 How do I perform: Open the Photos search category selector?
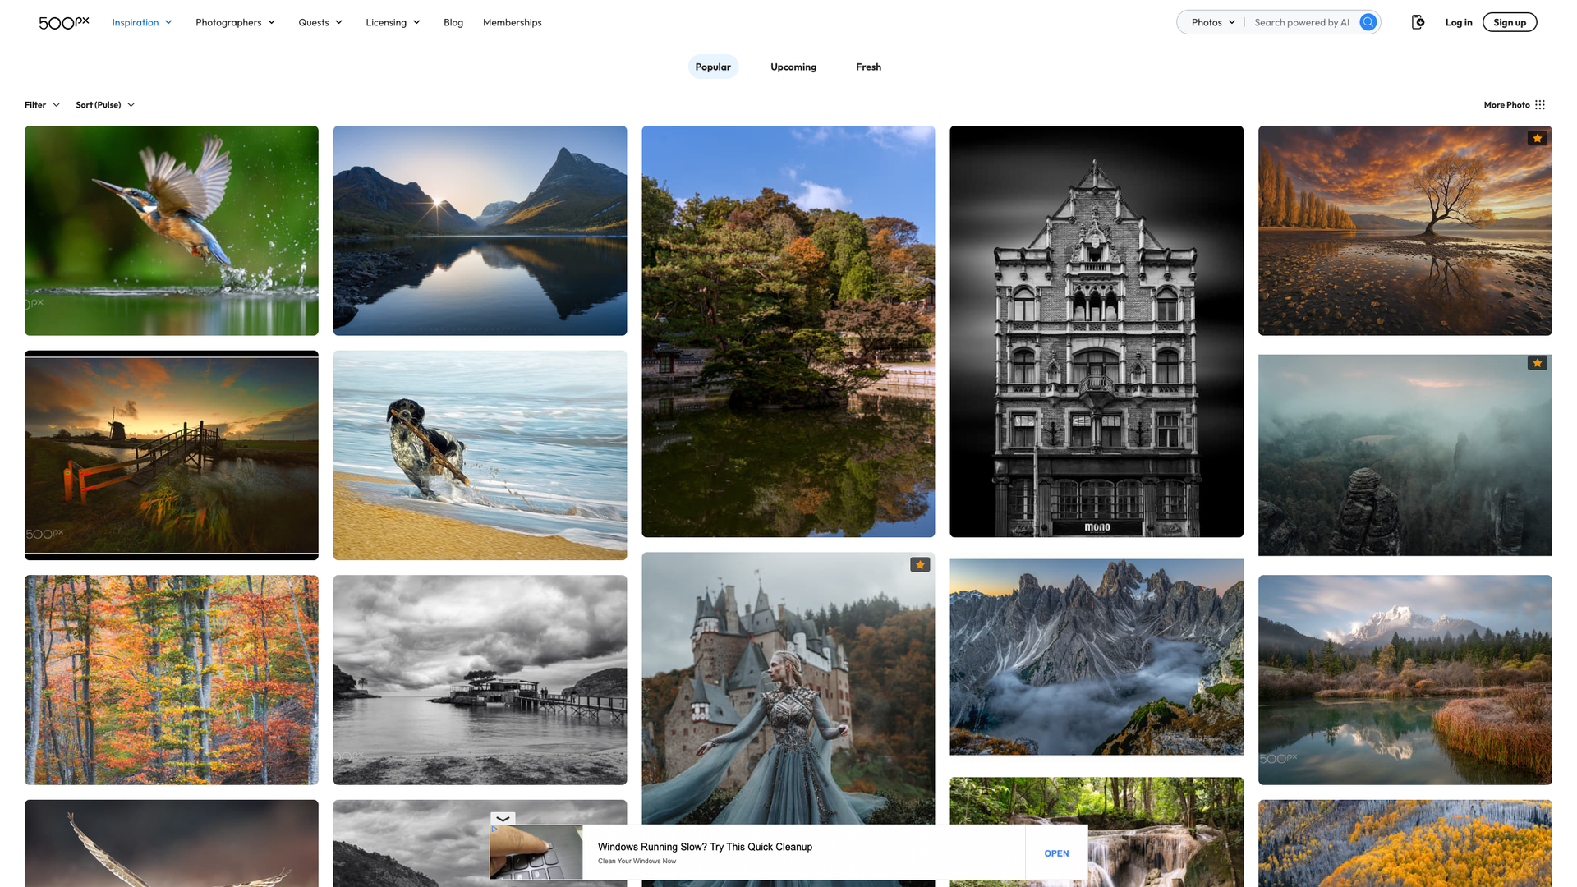[1211, 22]
